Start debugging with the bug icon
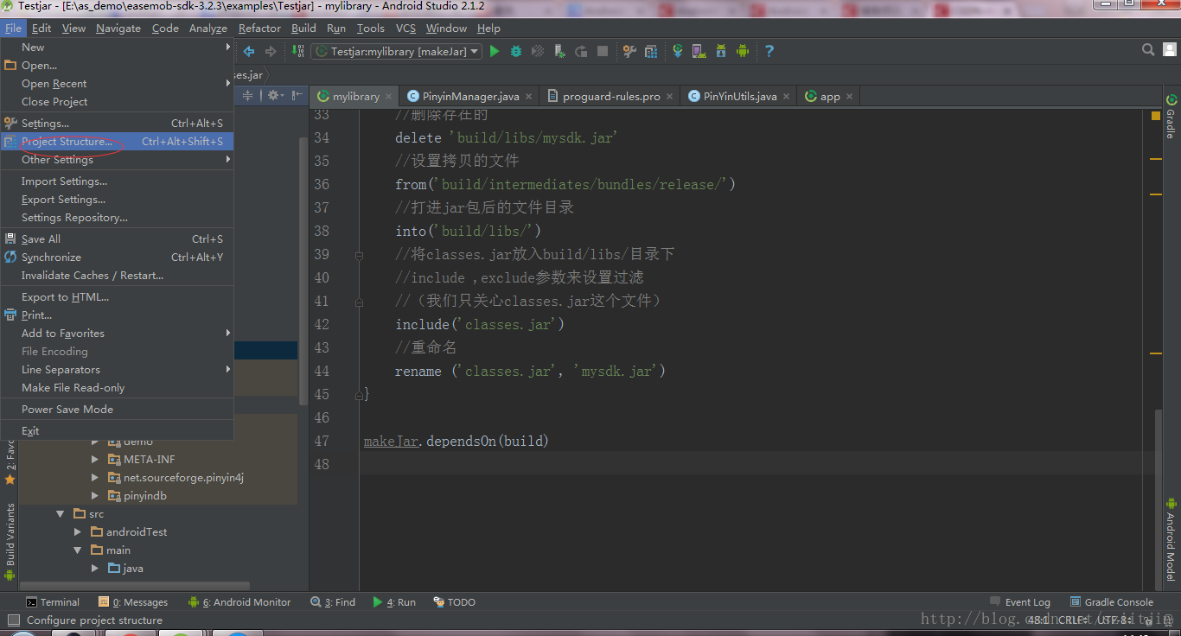The image size is (1181, 636). 516,51
